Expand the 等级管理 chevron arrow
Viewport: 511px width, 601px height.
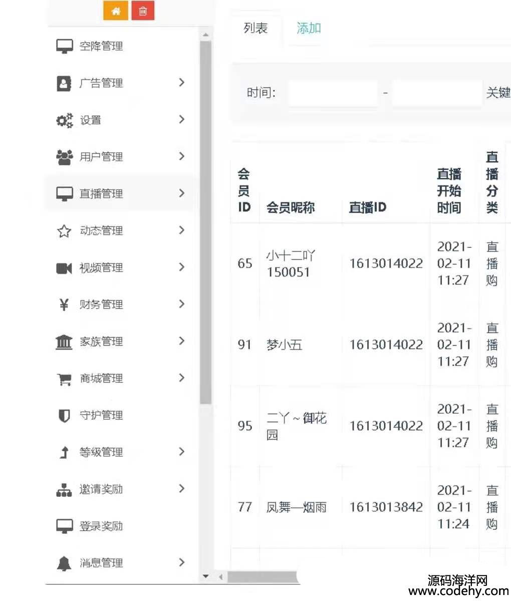[181, 452]
